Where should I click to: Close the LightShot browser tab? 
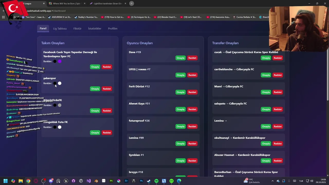(125, 4)
